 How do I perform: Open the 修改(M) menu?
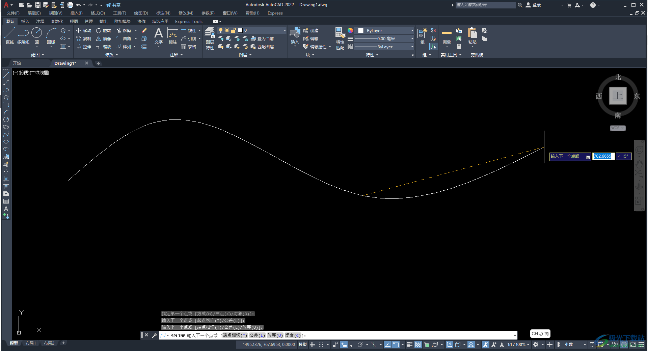pos(186,13)
